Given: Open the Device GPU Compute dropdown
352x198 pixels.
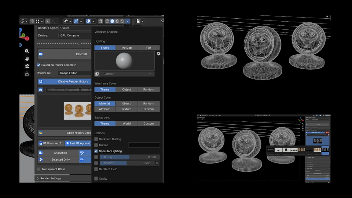Looking at the screenshot, I should tap(75, 36).
